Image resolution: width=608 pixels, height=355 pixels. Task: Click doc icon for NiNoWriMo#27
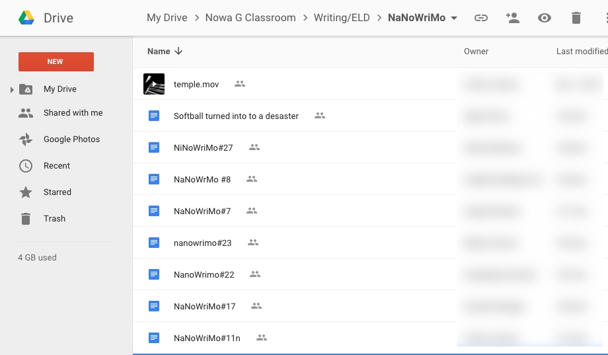coord(154,147)
